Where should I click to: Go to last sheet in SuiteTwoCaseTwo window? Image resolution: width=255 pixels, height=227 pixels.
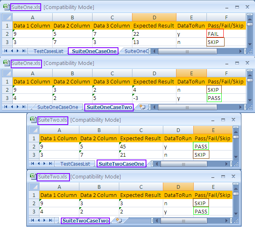click(x=51, y=220)
